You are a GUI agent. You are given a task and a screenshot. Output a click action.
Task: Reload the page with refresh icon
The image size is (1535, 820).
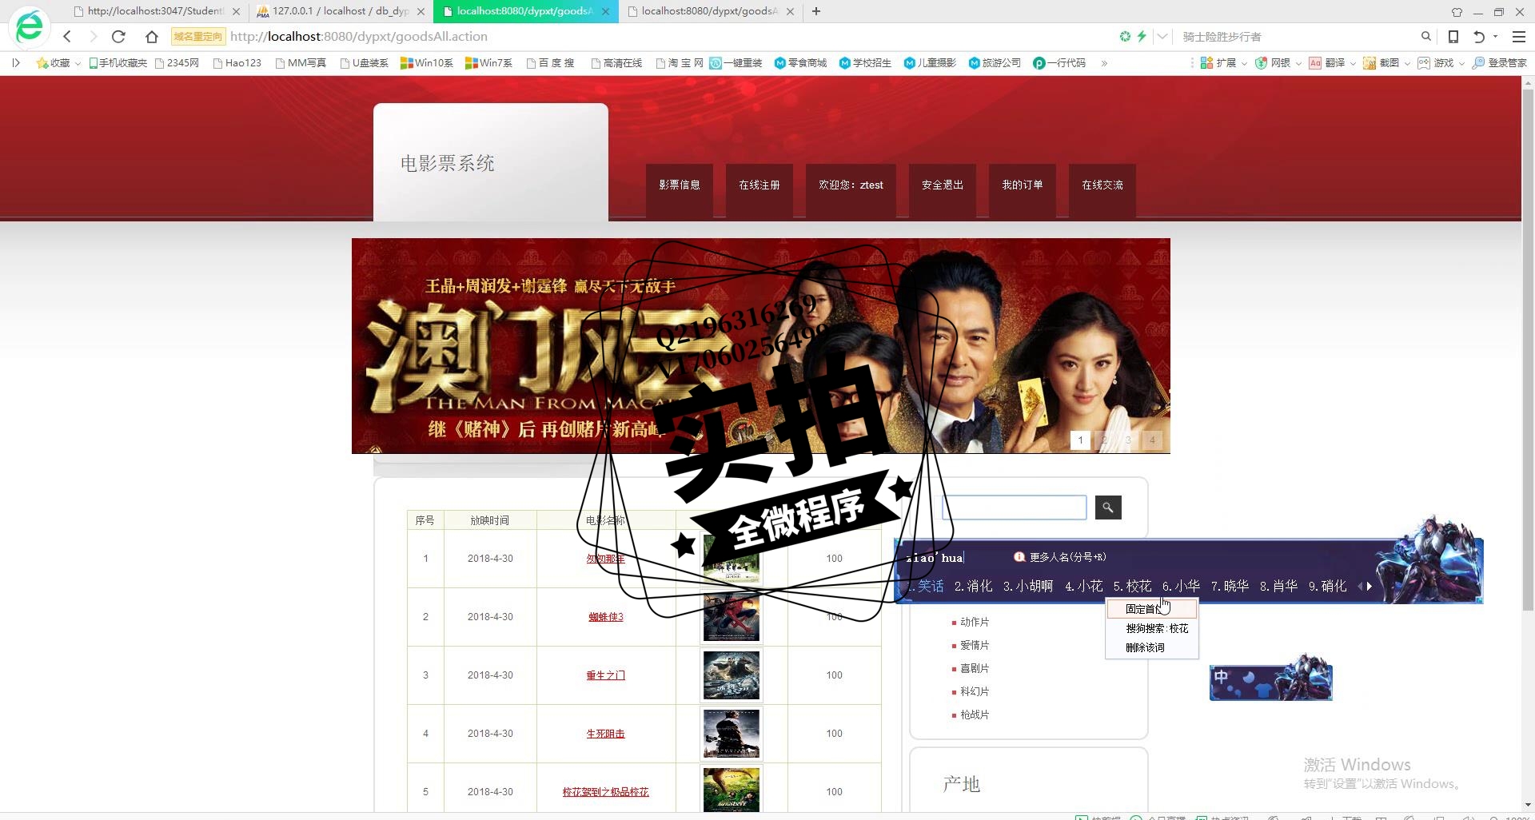[118, 37]
